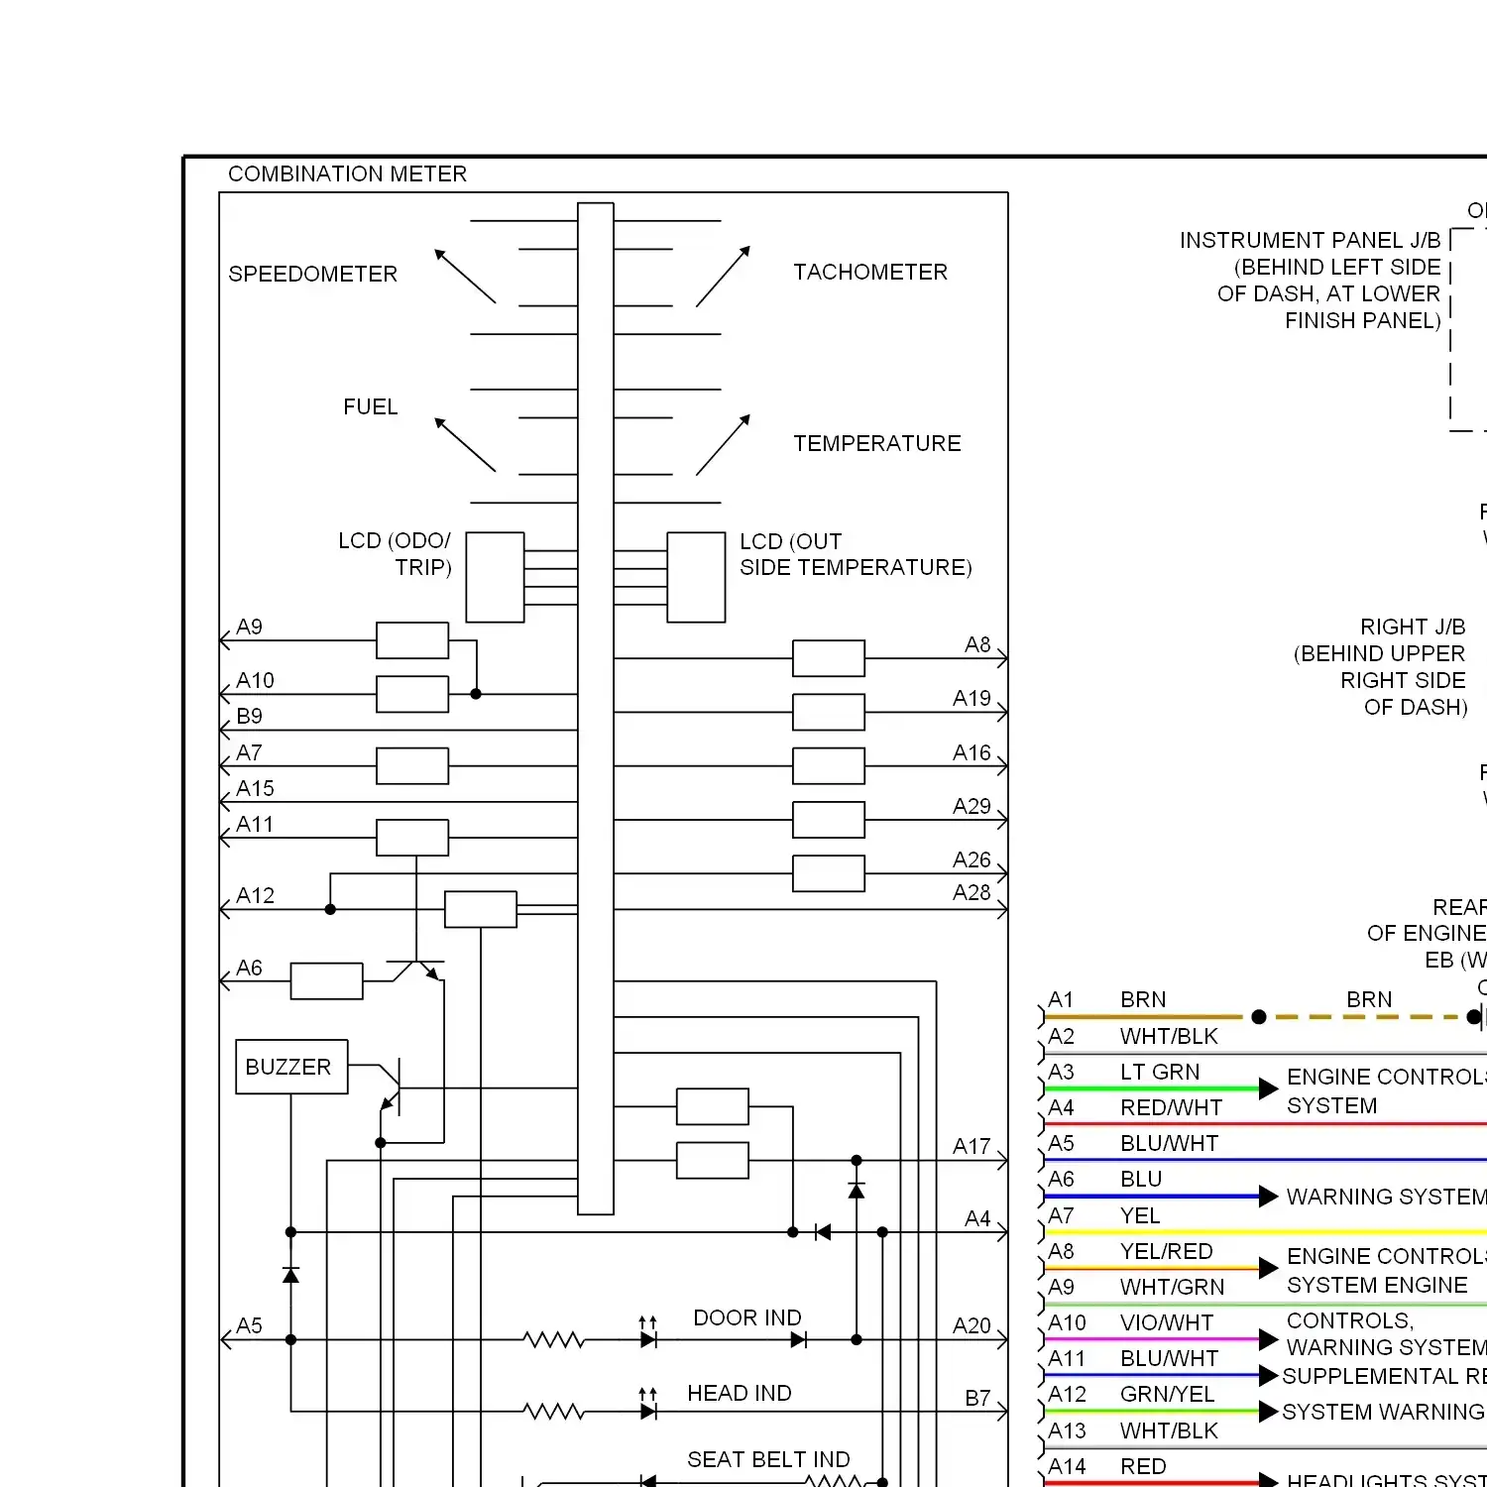Click the COMBINATION METER title text
This screenshot has width=1487, height=1487.
(x=347, y=174)
